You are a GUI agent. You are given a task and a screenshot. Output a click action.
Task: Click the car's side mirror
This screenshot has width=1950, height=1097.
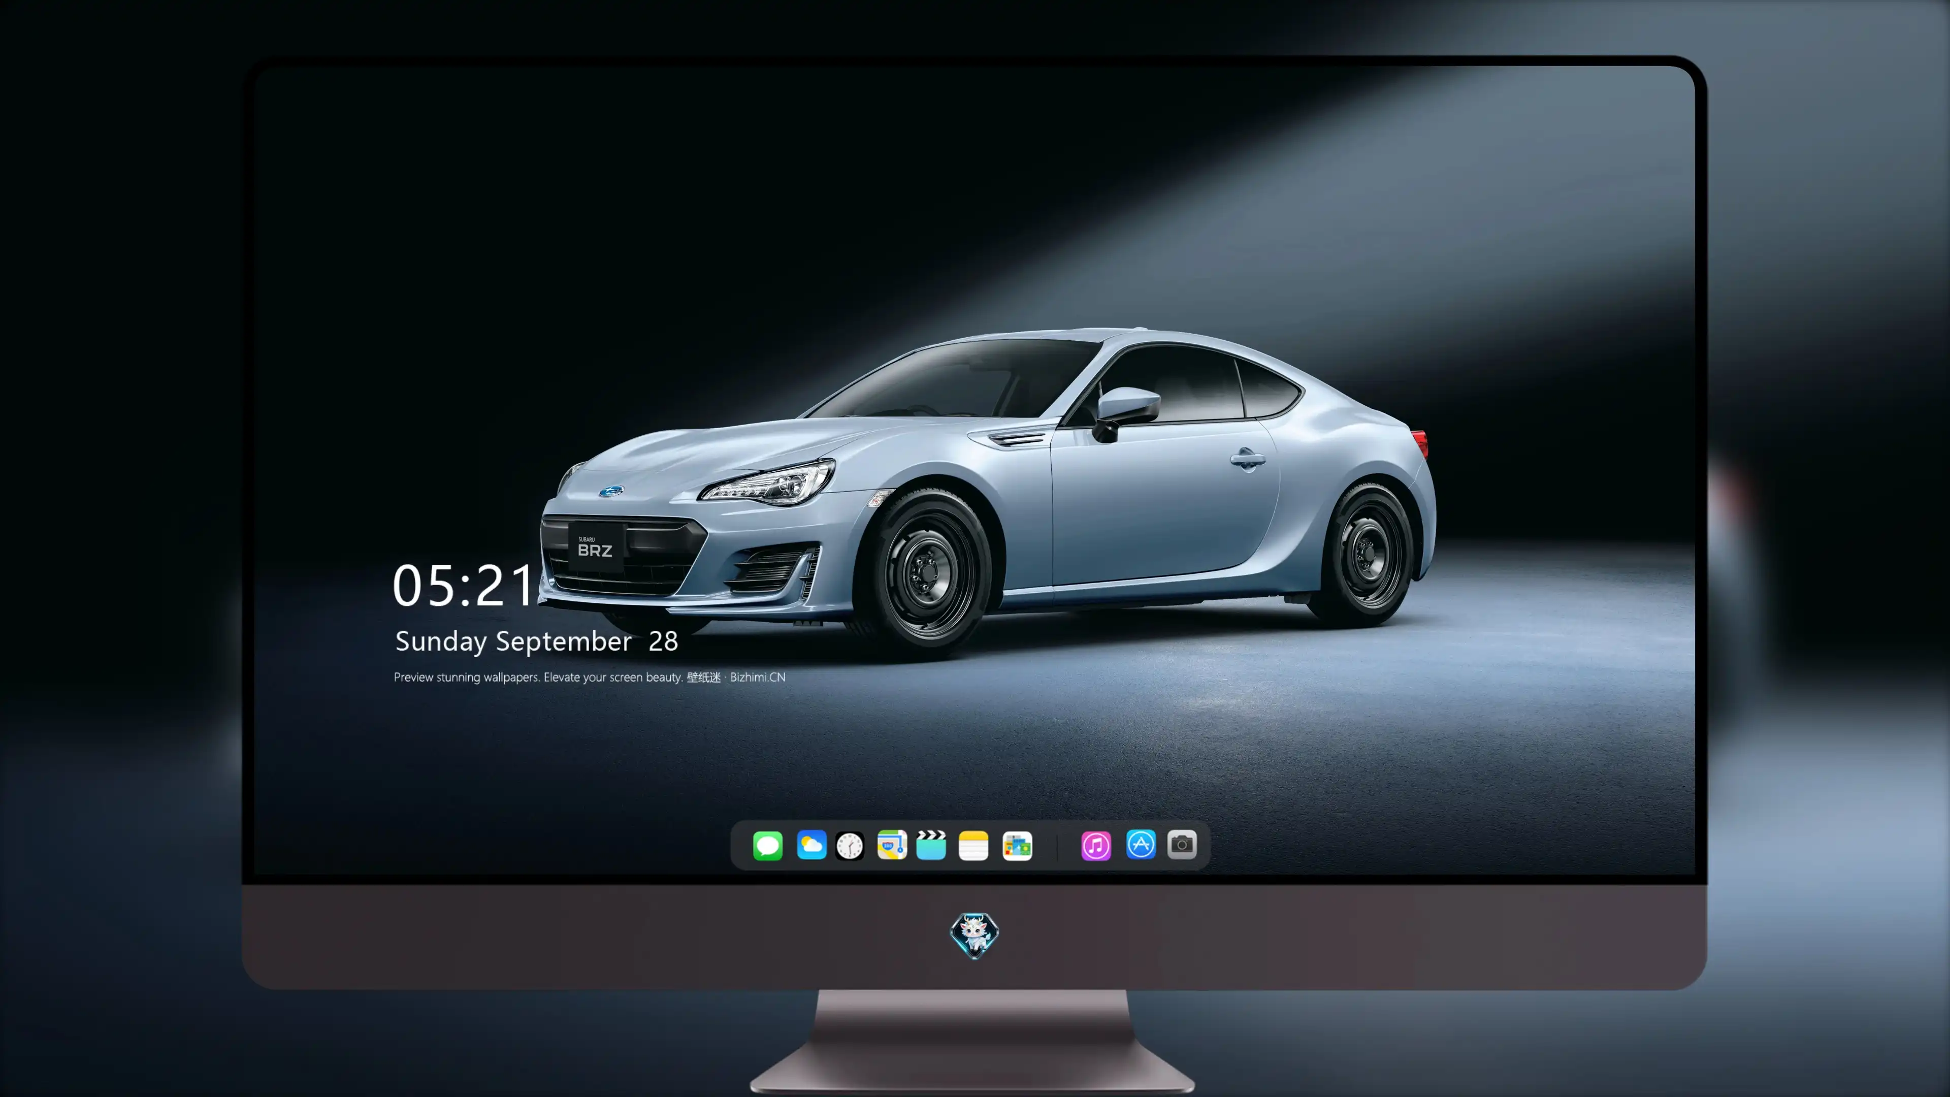(1125, 413)
